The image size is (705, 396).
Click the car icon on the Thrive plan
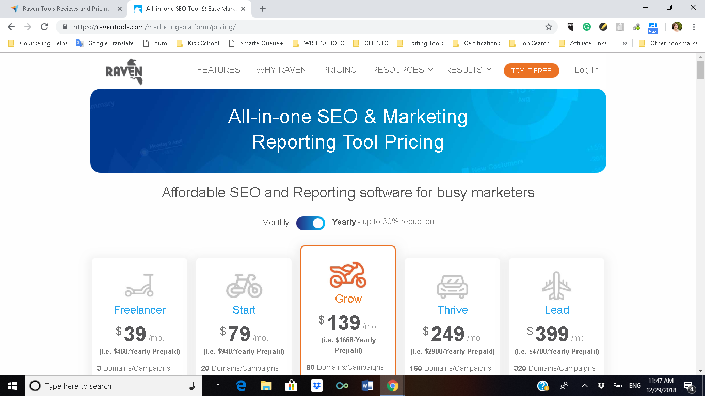(x=452, y=286)
